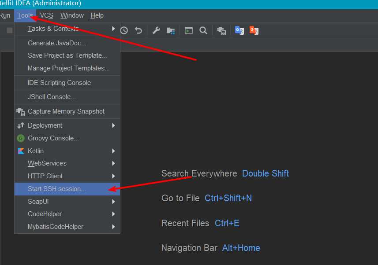
Task: Click the red translate icon
Action: (254, 30)
